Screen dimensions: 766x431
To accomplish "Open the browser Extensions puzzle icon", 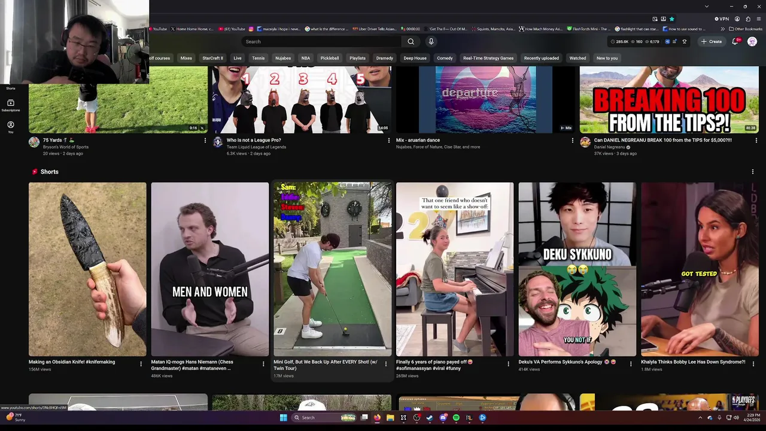I will point(748,19).
